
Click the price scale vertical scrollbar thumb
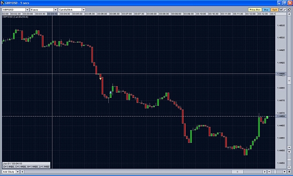pos(289,81)
